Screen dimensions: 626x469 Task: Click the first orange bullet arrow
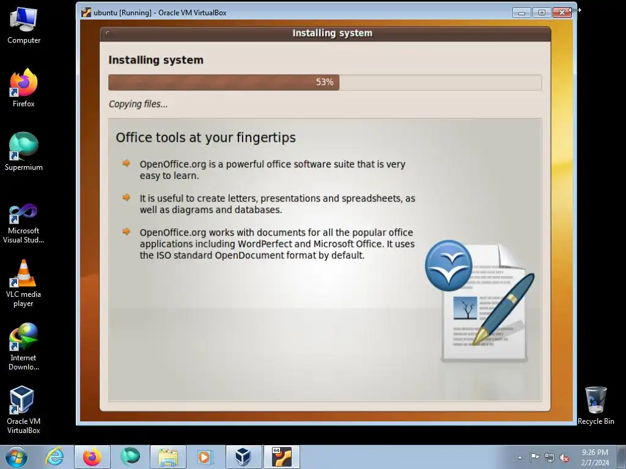pyautogui.click(x=126, y=163)
